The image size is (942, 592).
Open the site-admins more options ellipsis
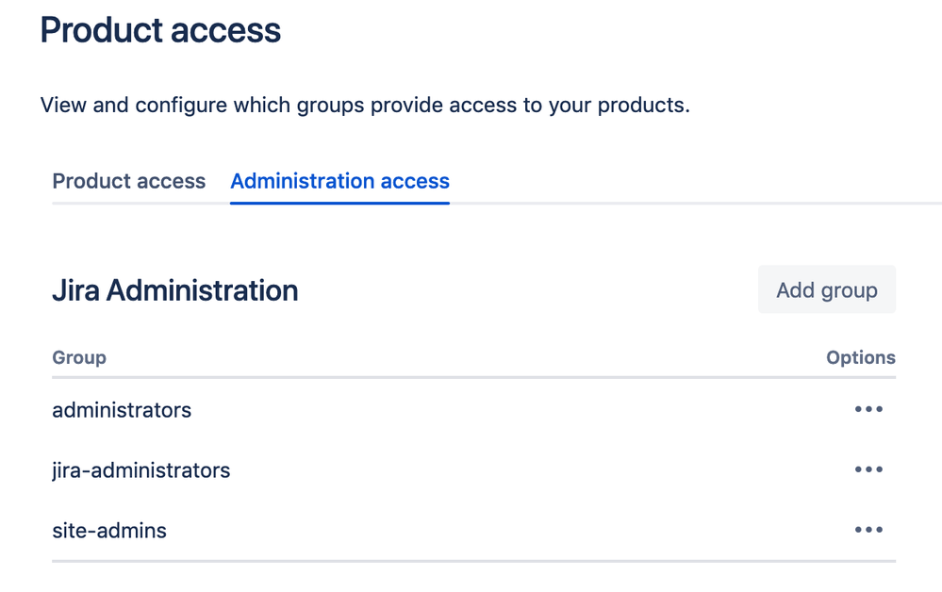[x=868, y=530]
